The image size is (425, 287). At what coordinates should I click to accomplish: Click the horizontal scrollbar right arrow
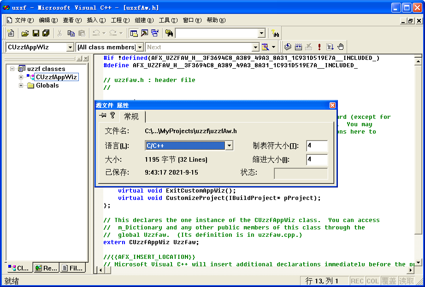(x=411, y=269)
